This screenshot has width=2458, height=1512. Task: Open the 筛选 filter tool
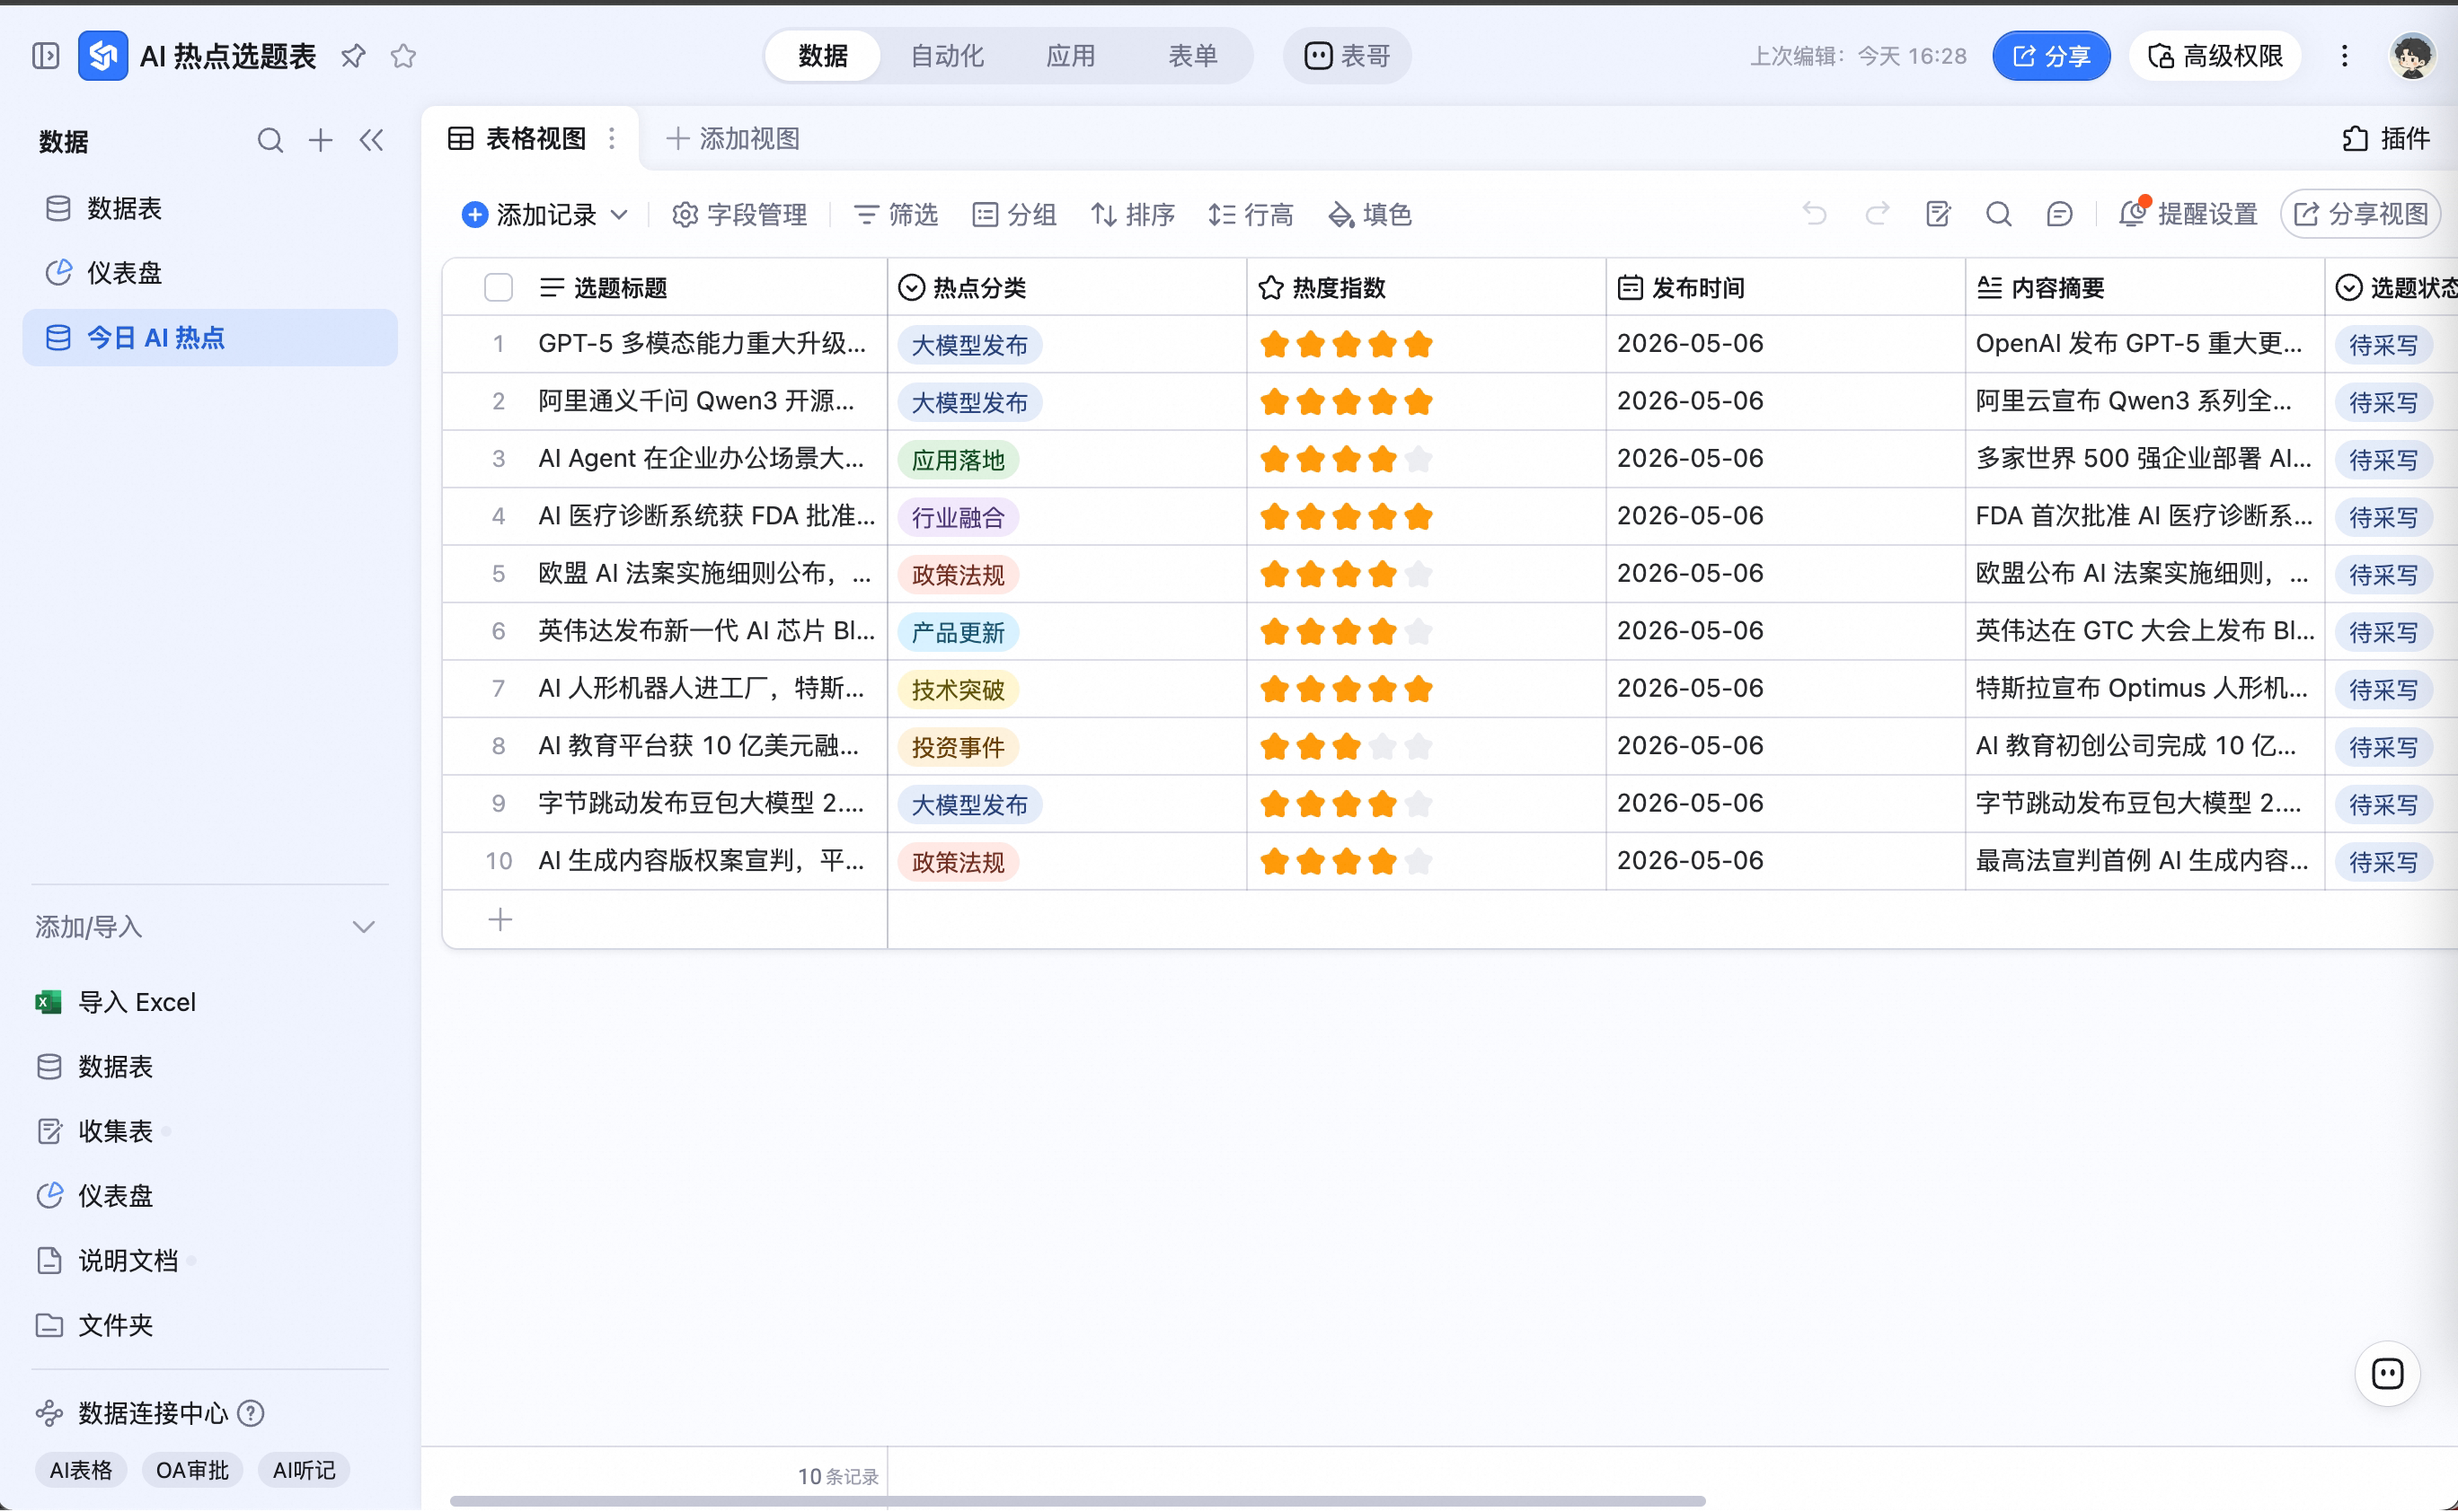click(x=896, y=215)
